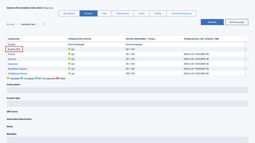Open the English (XP) language link
The width and height of the screenshot is (255, 143).
click(x=14, y=49)
